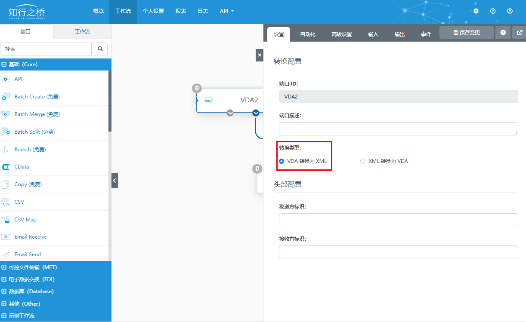
Task: Expand the 电子数据交换 (EDI) category
Action: point(4,279)
